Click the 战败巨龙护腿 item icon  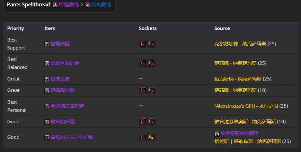(47, 64)
